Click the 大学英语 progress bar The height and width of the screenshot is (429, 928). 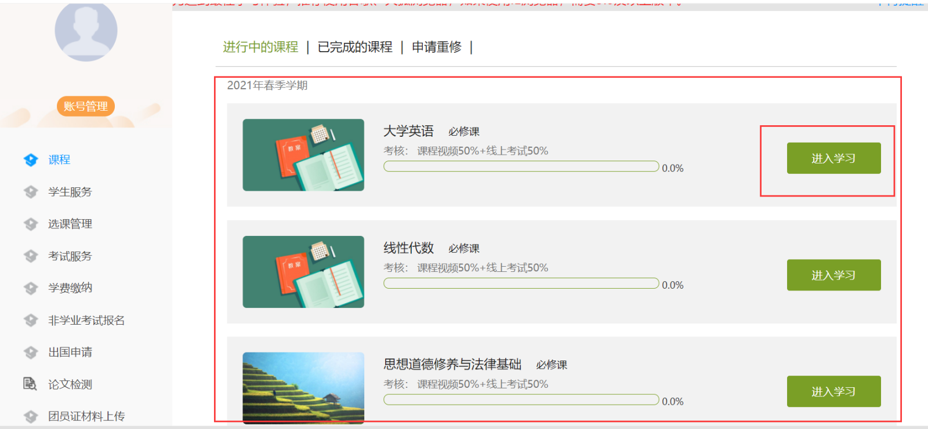point(521,167)
